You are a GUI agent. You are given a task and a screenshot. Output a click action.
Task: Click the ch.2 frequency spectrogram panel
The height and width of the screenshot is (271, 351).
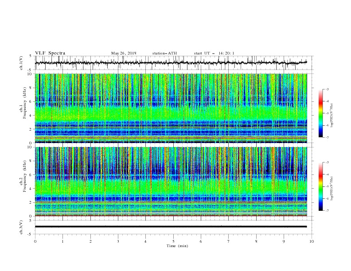click(x=171, y=182)
